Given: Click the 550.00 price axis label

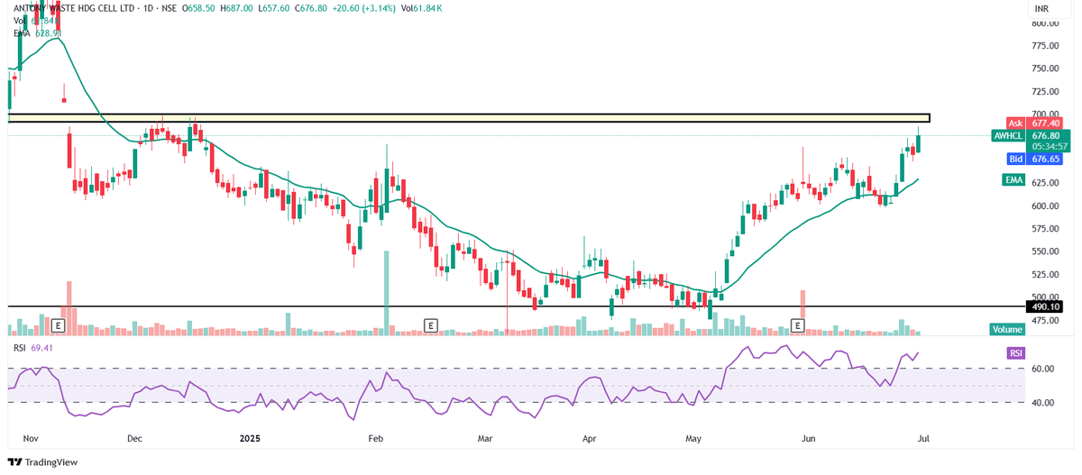Looking at the screenshot, I should tap(1046, 251).
